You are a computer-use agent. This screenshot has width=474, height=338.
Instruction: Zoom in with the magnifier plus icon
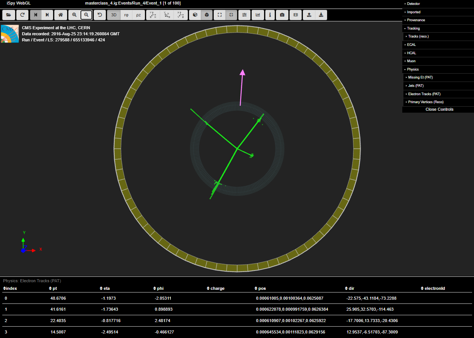pyautogui.click(x=74, y=15)
